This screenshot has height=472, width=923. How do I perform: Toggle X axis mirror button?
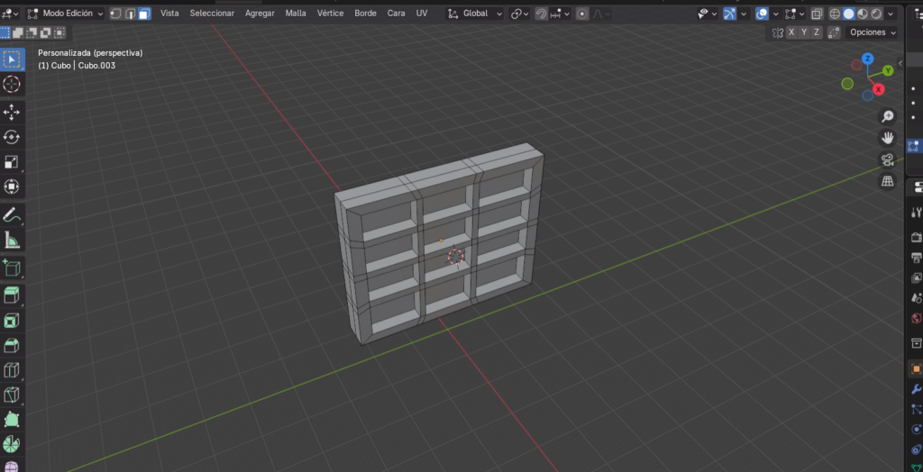tap(791, 32)
